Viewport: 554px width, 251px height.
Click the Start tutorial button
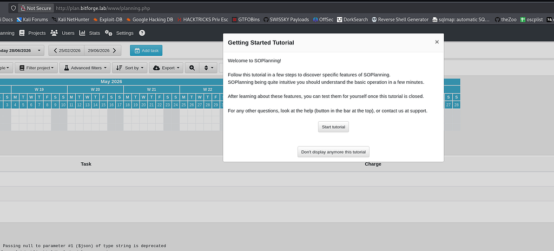click(333, 127)
